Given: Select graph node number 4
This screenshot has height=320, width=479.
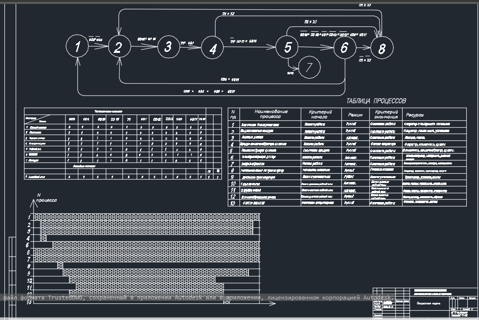Looking at the screenshot, I should click(x=213, y=49).
